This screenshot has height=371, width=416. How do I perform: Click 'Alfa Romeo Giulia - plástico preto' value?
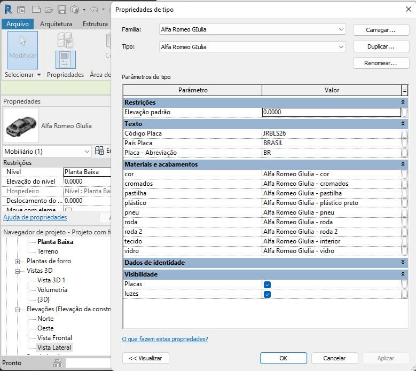[x=311, y=203]
